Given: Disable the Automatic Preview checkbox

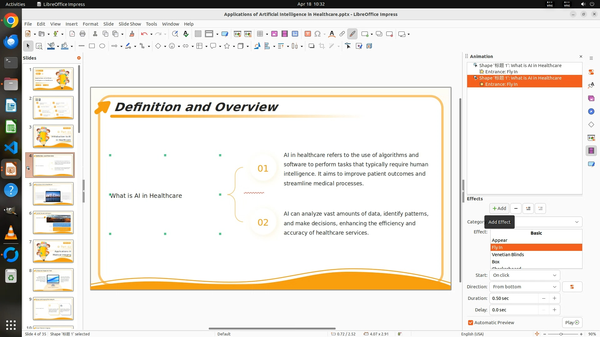Looking at the screenshot, I should (x=471, y=323).
